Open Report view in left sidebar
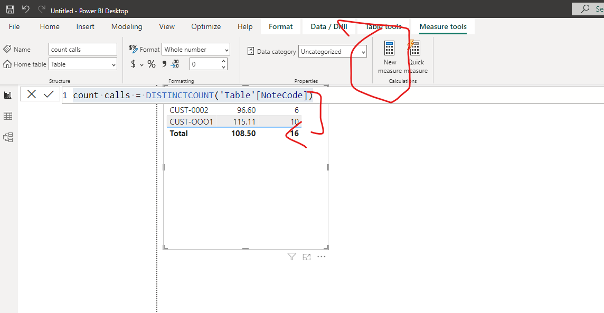604x313 pixels. (8, 95)
